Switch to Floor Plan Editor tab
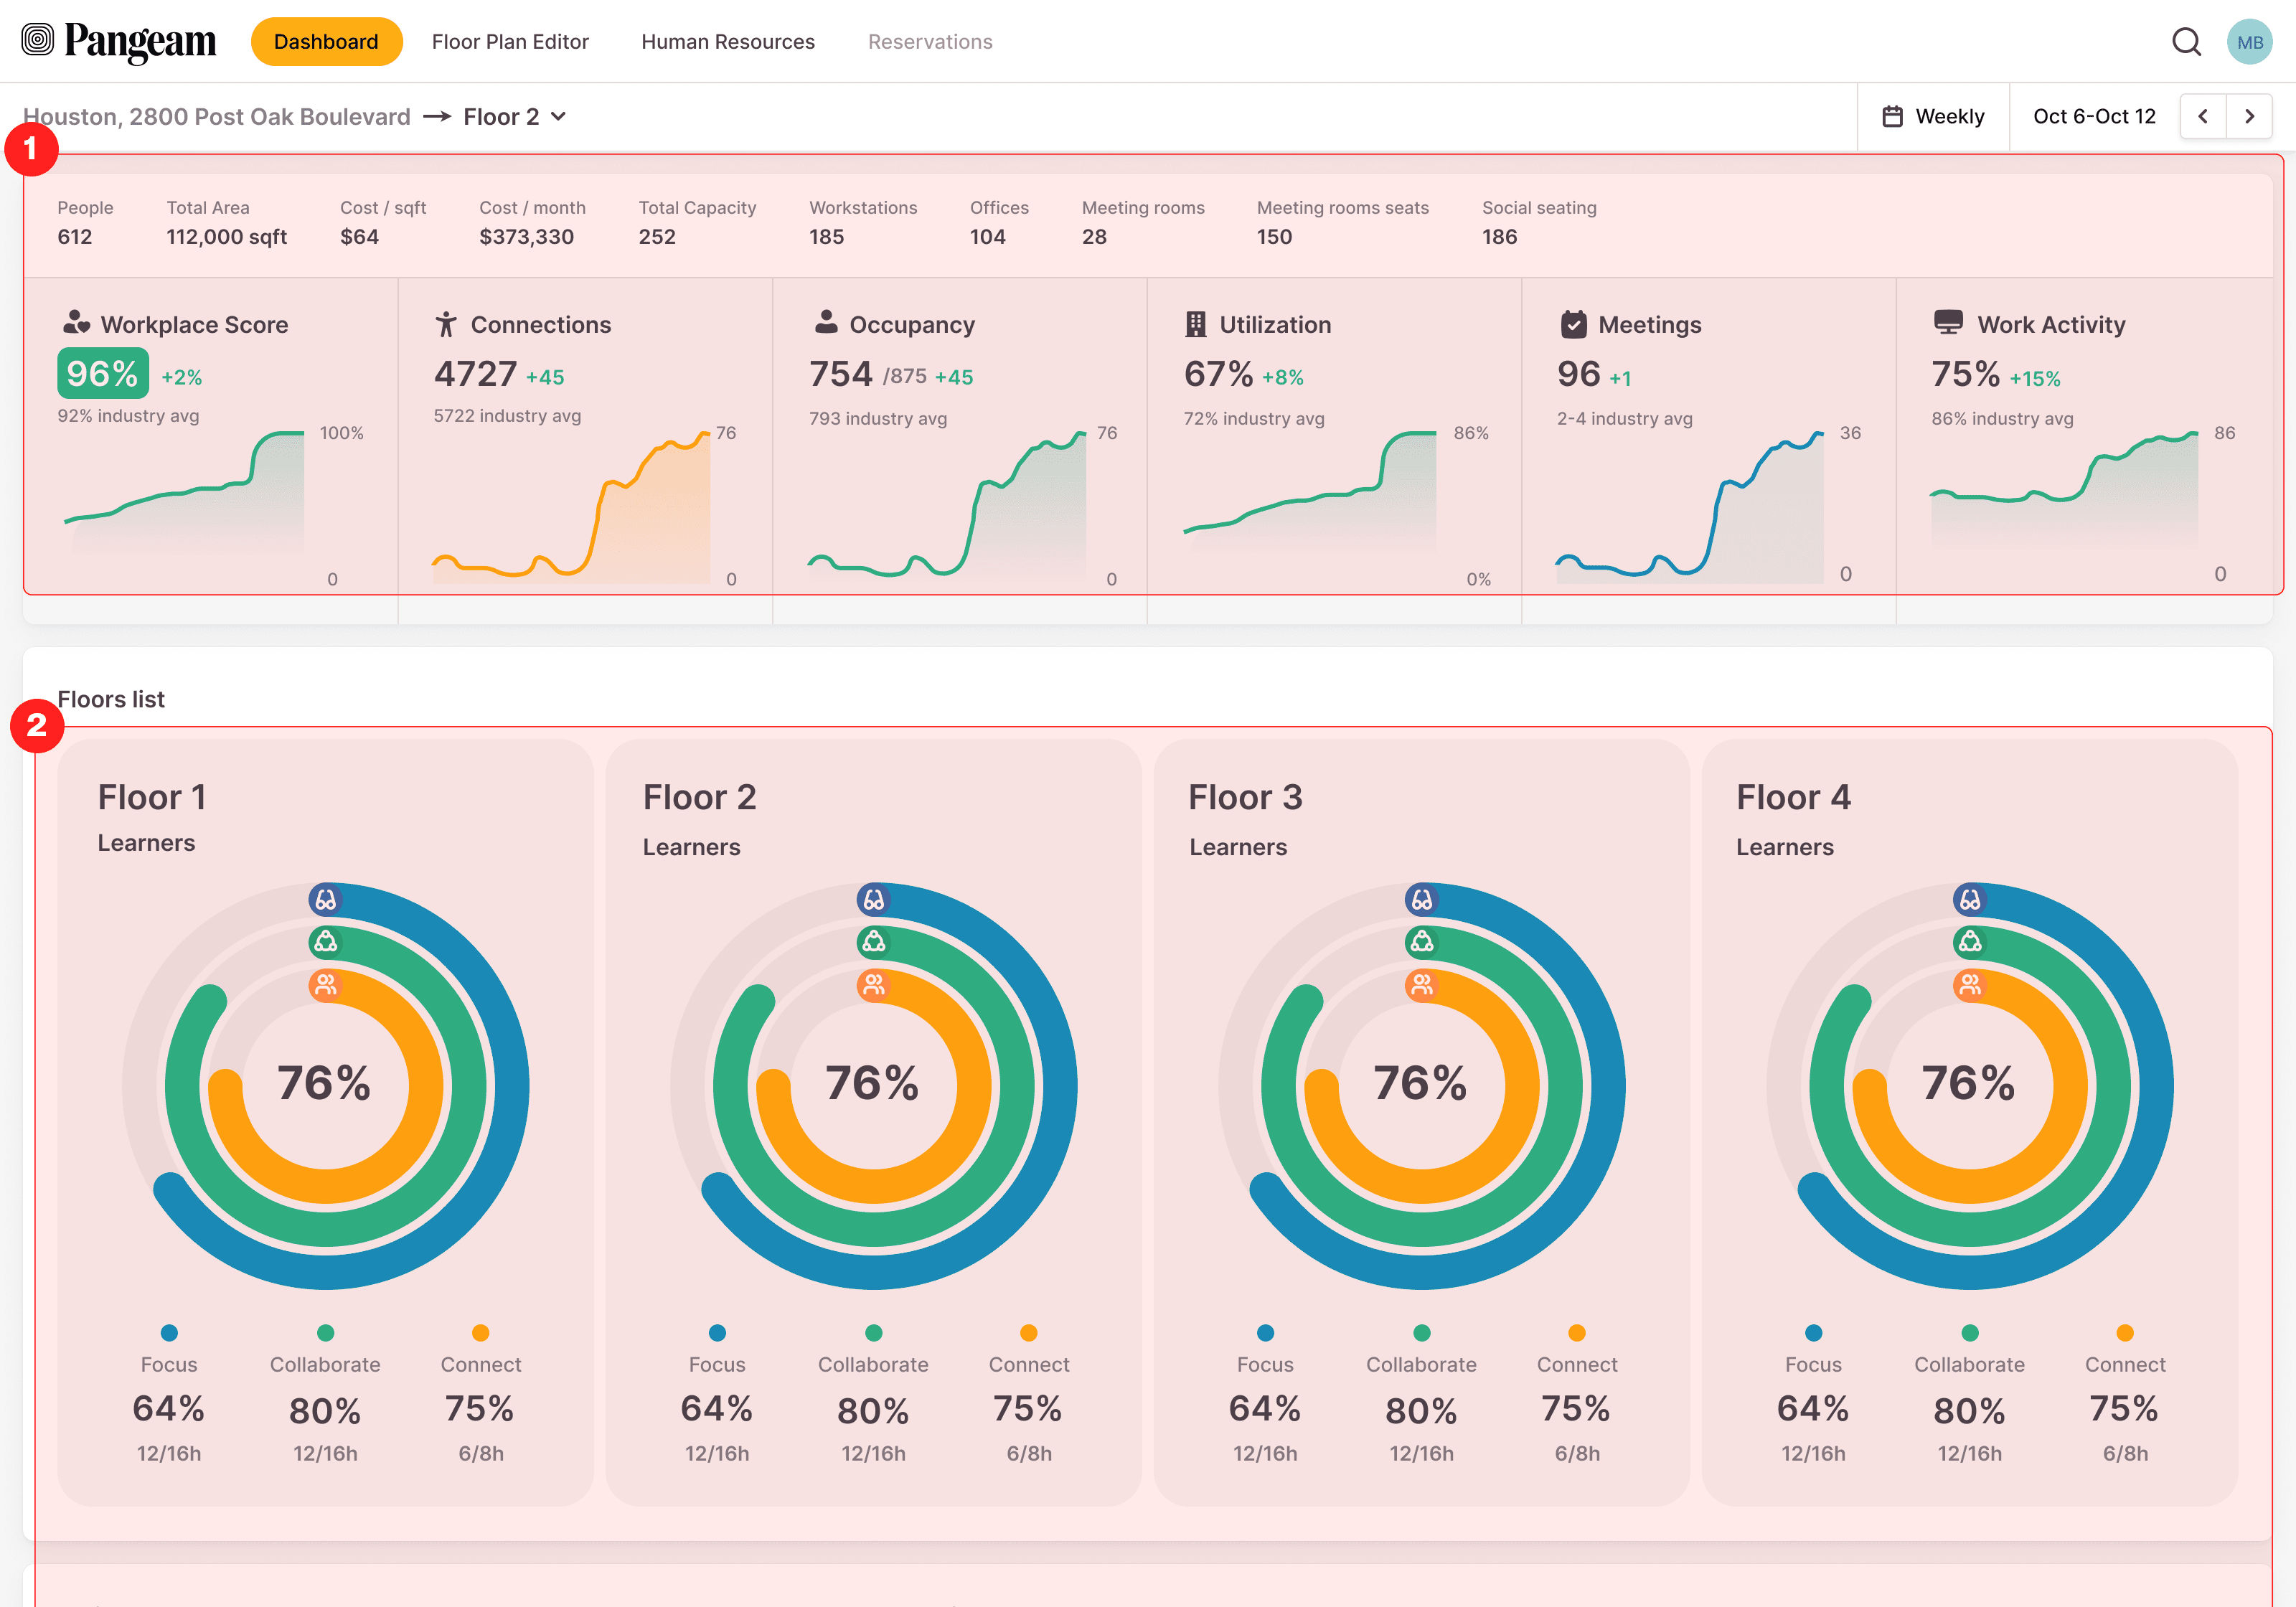Viewport: 2296px width, 1607px height. pos(510,42)
